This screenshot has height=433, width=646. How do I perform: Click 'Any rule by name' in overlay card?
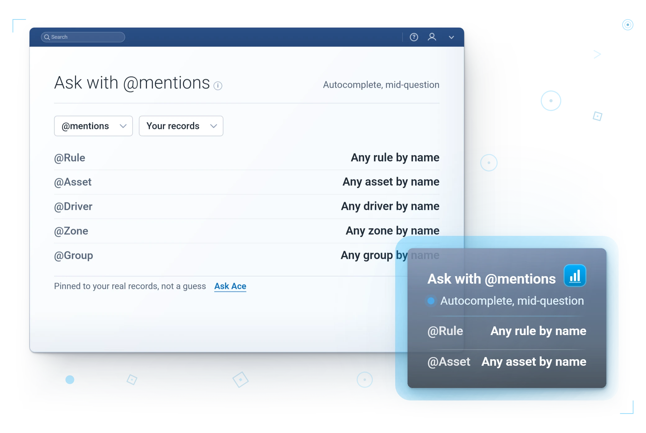point(538,331)
